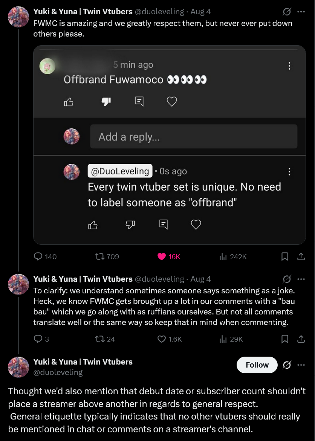Screen dimensions: 315x441
Task: Reply to the second tweet with 3 replies
Action: 38,339
